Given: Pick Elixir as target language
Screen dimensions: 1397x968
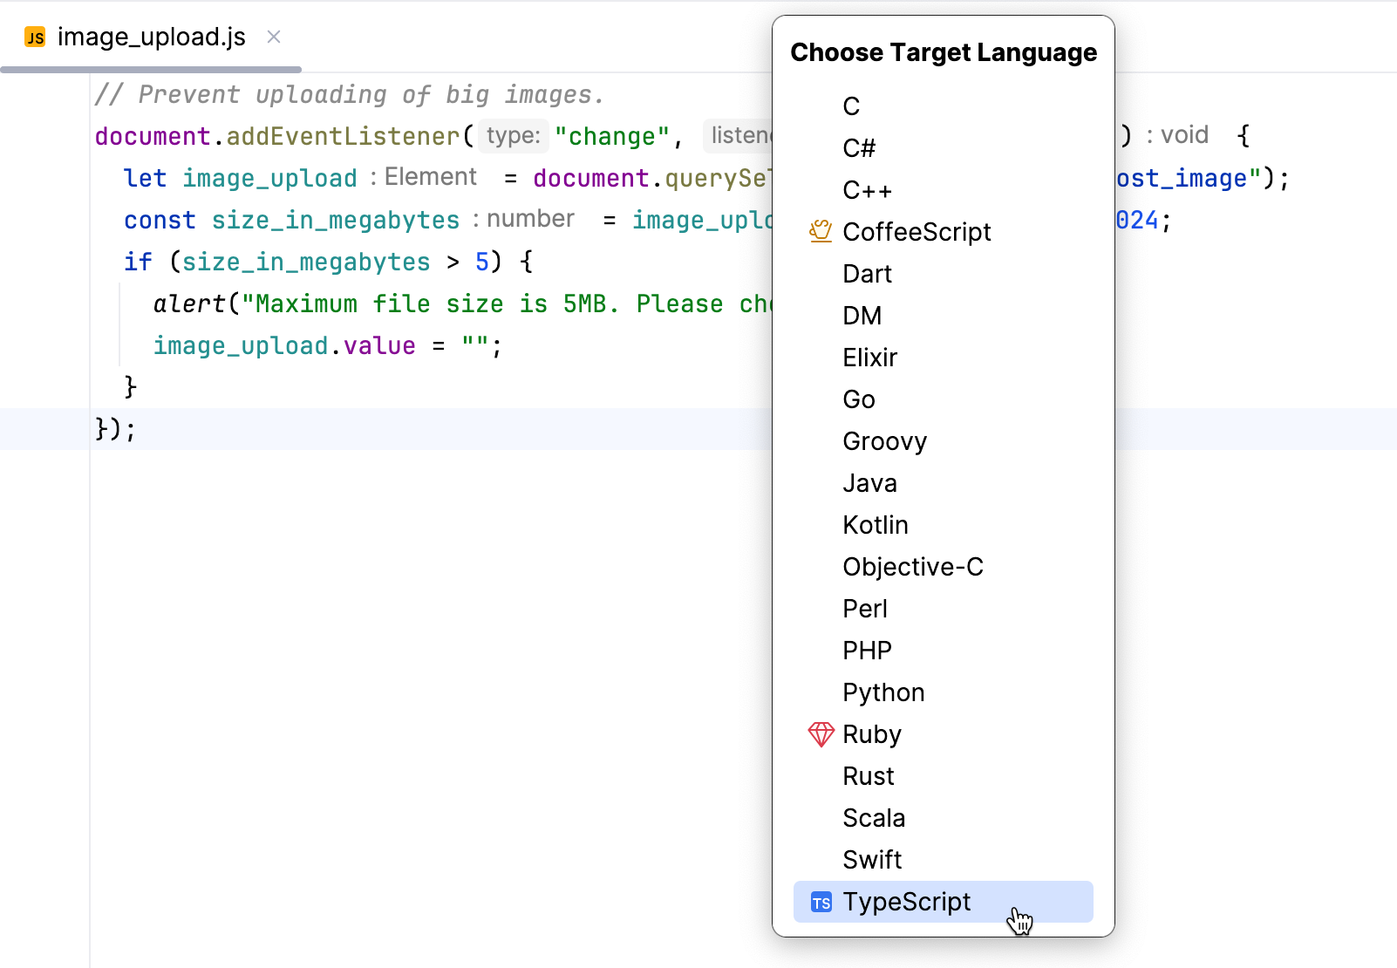Looking at the screenshot, I should point(943,358).
